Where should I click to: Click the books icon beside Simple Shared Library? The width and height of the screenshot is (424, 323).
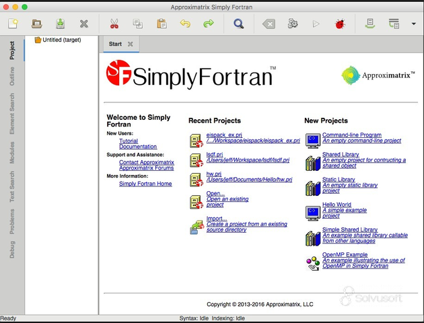point(313,238)
